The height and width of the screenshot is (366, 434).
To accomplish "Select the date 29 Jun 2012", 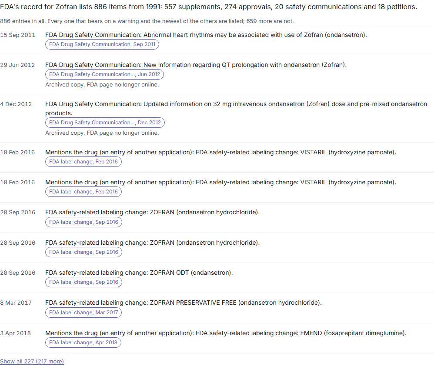I will tap(17, 65).
